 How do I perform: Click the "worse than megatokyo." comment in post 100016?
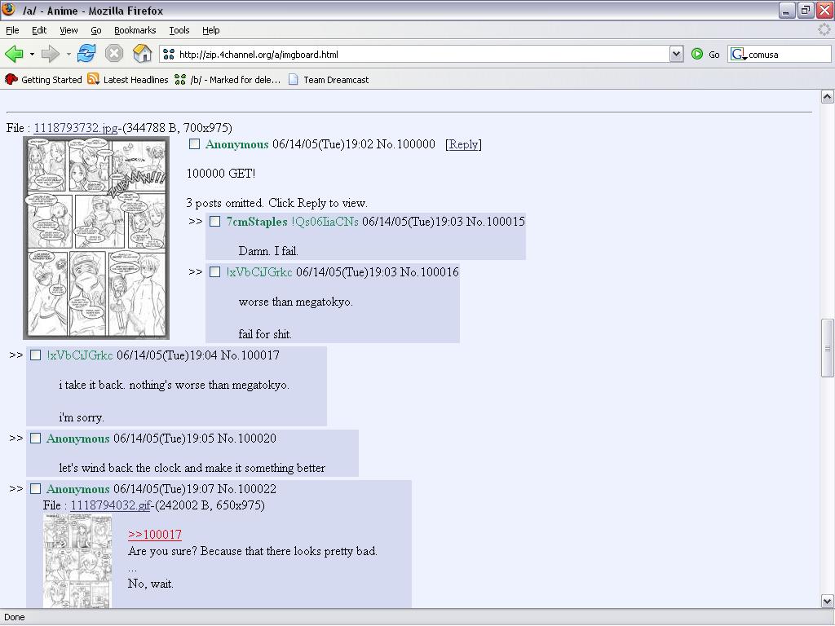295,302
